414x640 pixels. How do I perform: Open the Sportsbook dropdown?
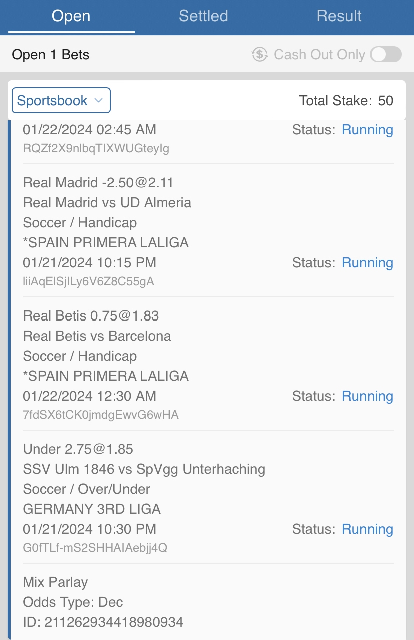(x=61, y=101)
